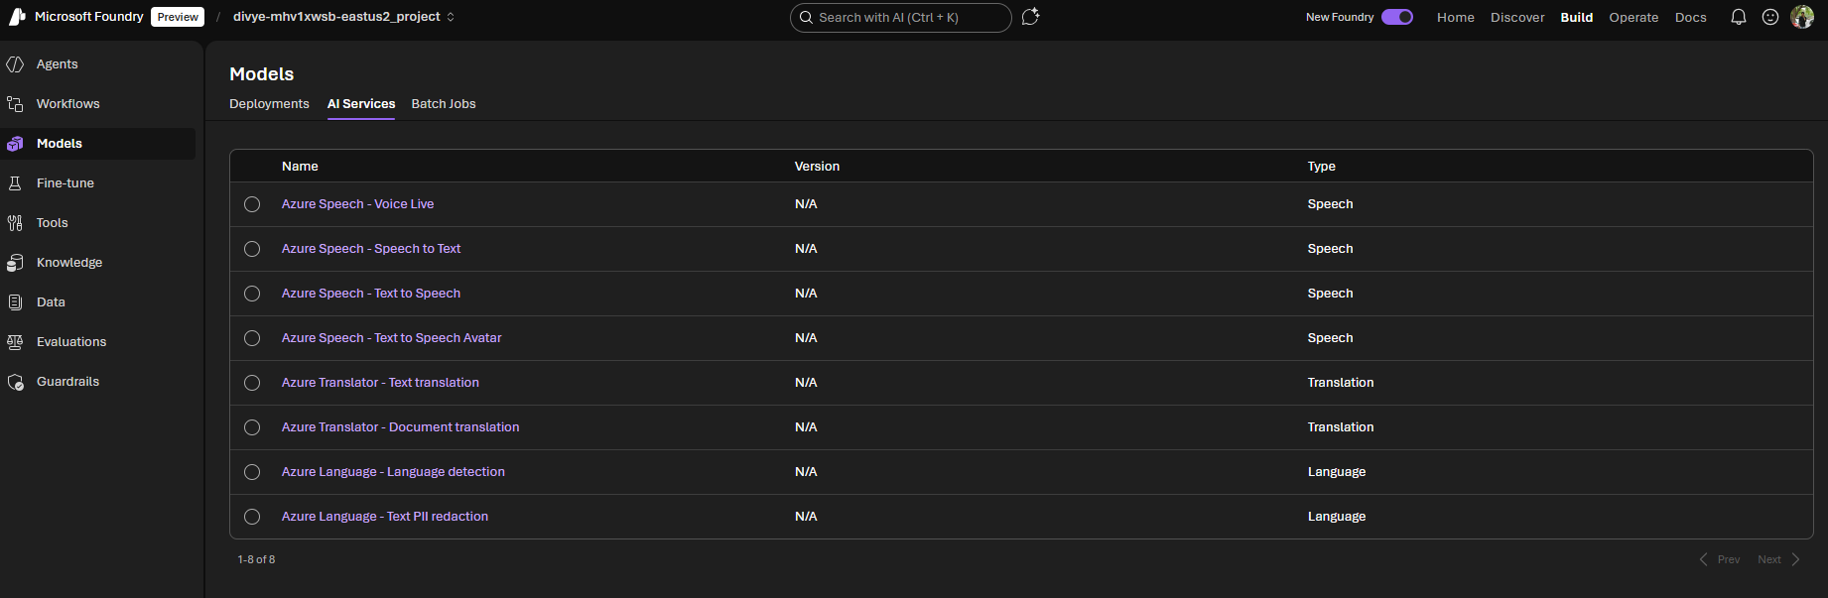Image resolution: width=1828 pixels, height=598 pixels.
Task: Click the Prev pagination button
Action: [1719, 559]
